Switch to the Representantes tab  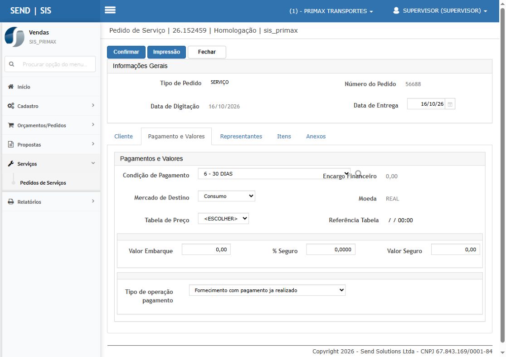(x=241, y=136)
